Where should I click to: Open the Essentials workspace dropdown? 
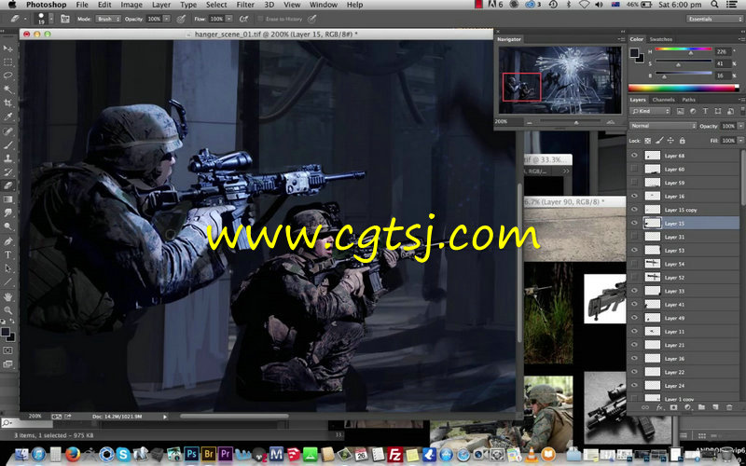[x=714, y=19]
